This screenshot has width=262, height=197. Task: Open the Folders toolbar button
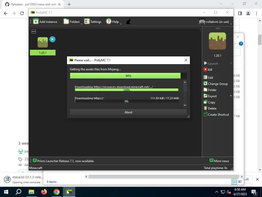coord(72,22)
